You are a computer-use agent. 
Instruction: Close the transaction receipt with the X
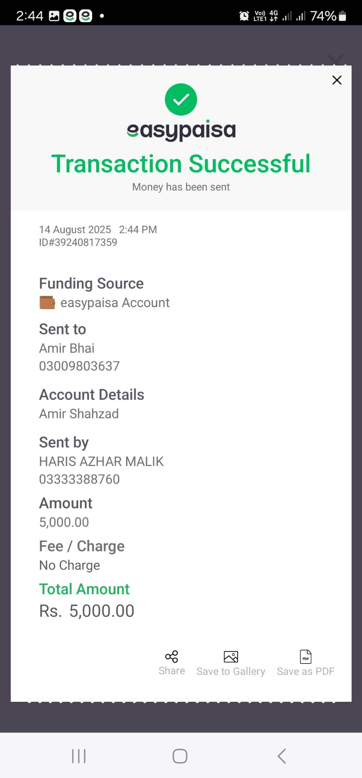337,80
